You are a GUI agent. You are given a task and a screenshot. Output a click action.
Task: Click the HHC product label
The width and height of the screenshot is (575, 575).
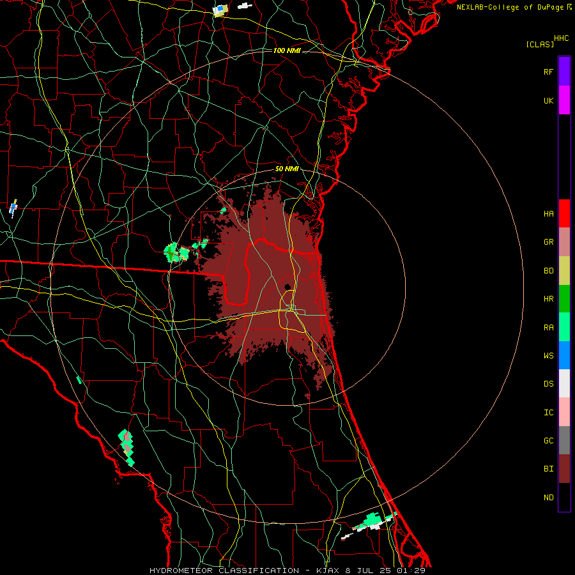(x=561, y=38)
